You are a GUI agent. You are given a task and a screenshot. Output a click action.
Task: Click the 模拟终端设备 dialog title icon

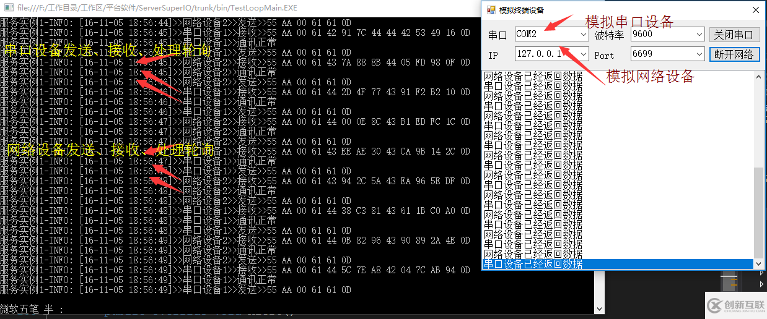coord(491,10)
